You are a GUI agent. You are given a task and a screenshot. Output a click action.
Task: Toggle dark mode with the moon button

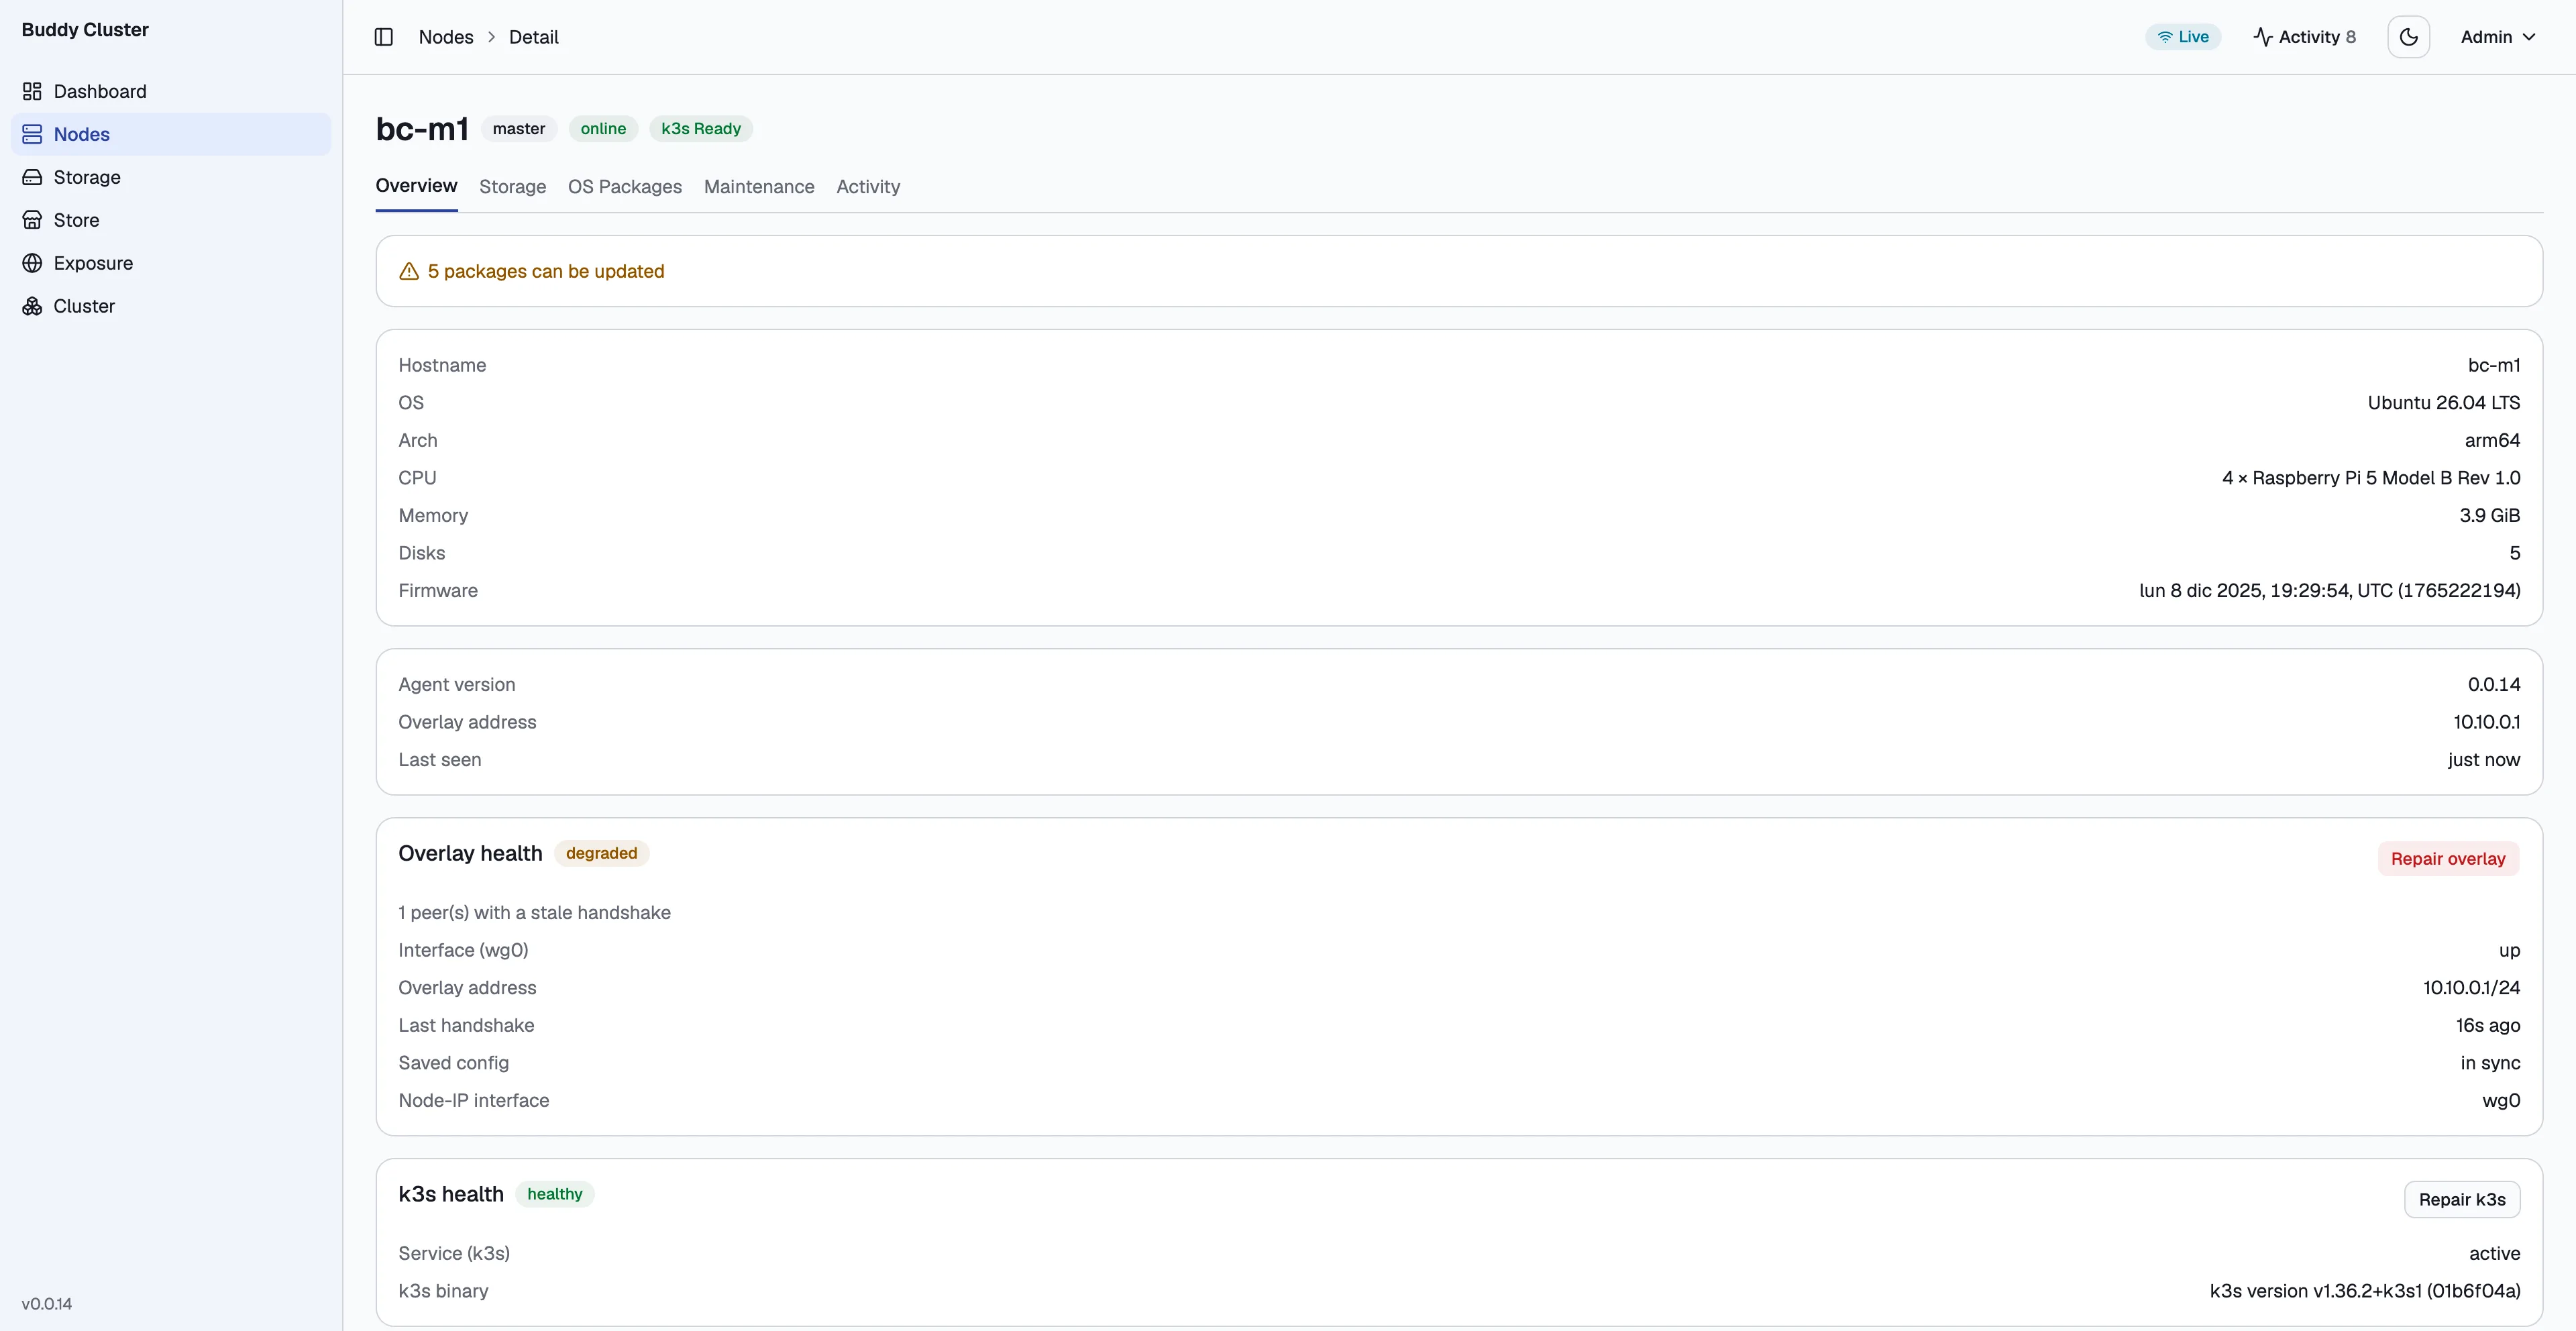click(2408, 37)
